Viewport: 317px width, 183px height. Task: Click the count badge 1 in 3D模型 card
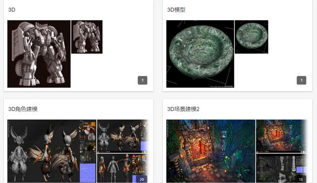click(x=302, y=80)
